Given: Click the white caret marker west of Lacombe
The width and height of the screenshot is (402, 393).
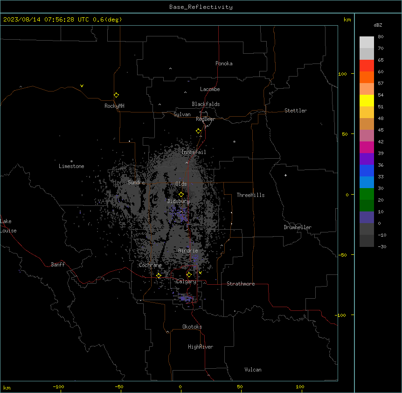Looking at the screenshot, I should pos(185,92).
